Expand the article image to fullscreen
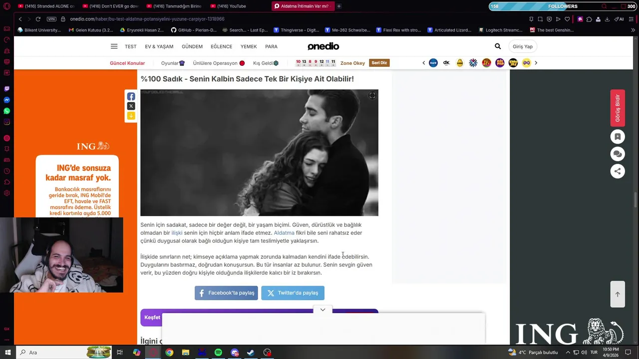The height and width of the screenshot is (359, 639). tap(372, 96)
